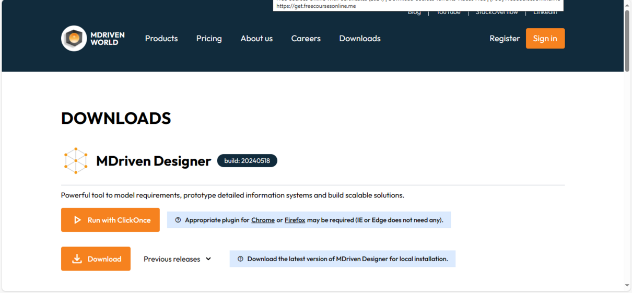
Task: Click the scrollbar down arrow
Action: pos(627,286)
